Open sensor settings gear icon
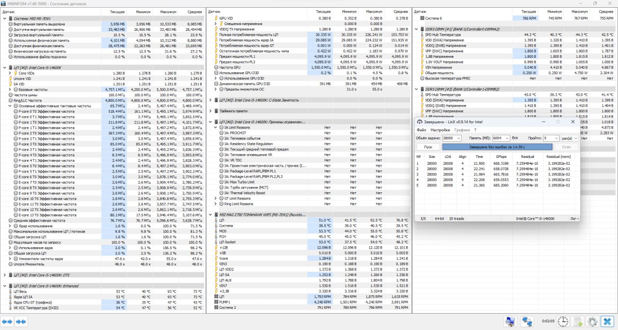 pyautogui.click(x=592, y=321)
